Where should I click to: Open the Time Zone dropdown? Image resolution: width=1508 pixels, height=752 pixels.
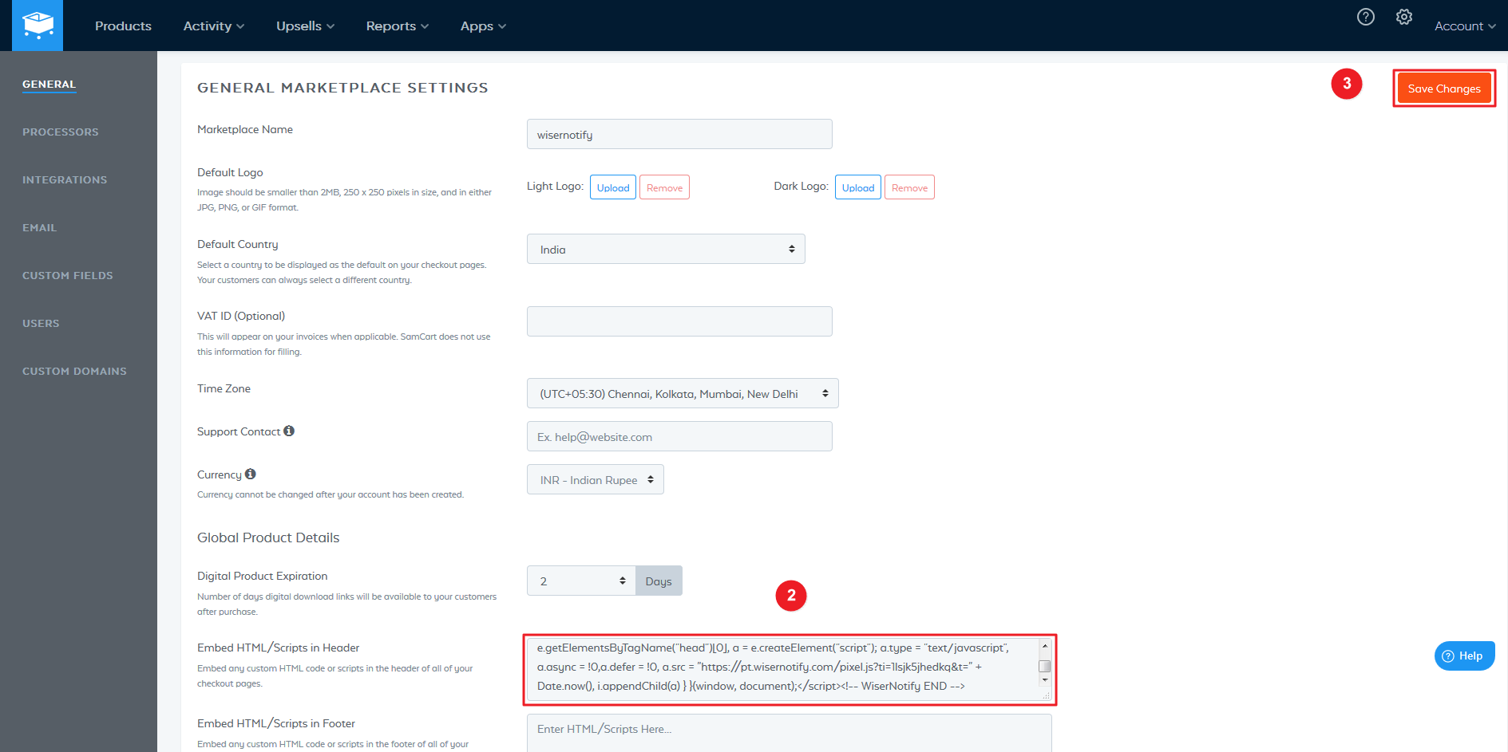pos(682,393)
